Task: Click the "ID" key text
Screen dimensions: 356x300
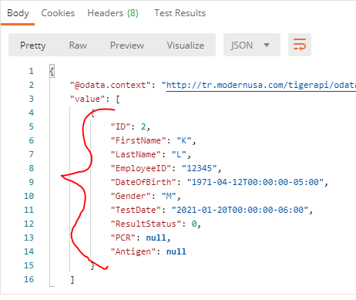Action: click(120, 126)
